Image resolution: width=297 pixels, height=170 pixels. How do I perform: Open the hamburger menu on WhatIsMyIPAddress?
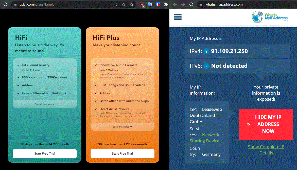(178, 17)
